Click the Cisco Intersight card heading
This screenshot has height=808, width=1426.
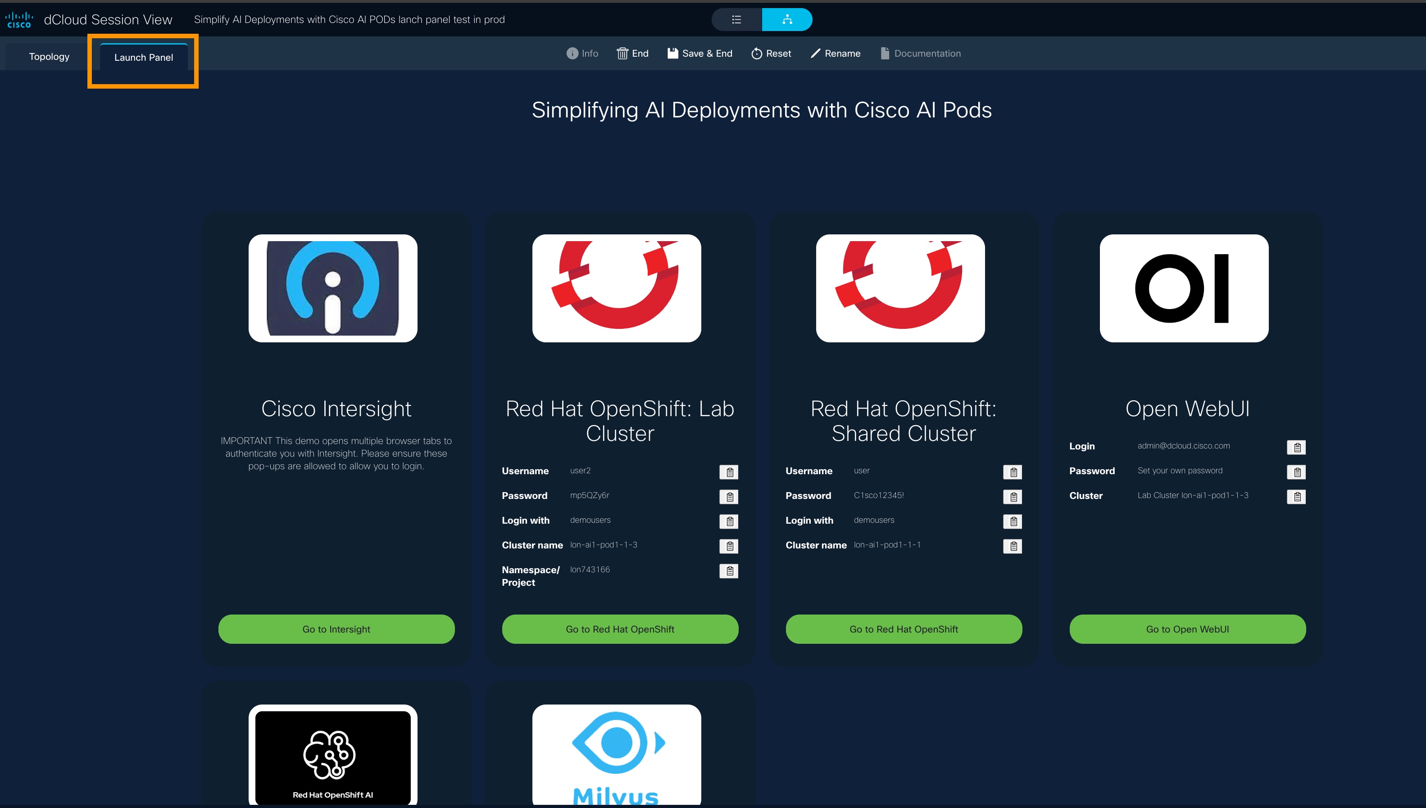pos(336,409)
